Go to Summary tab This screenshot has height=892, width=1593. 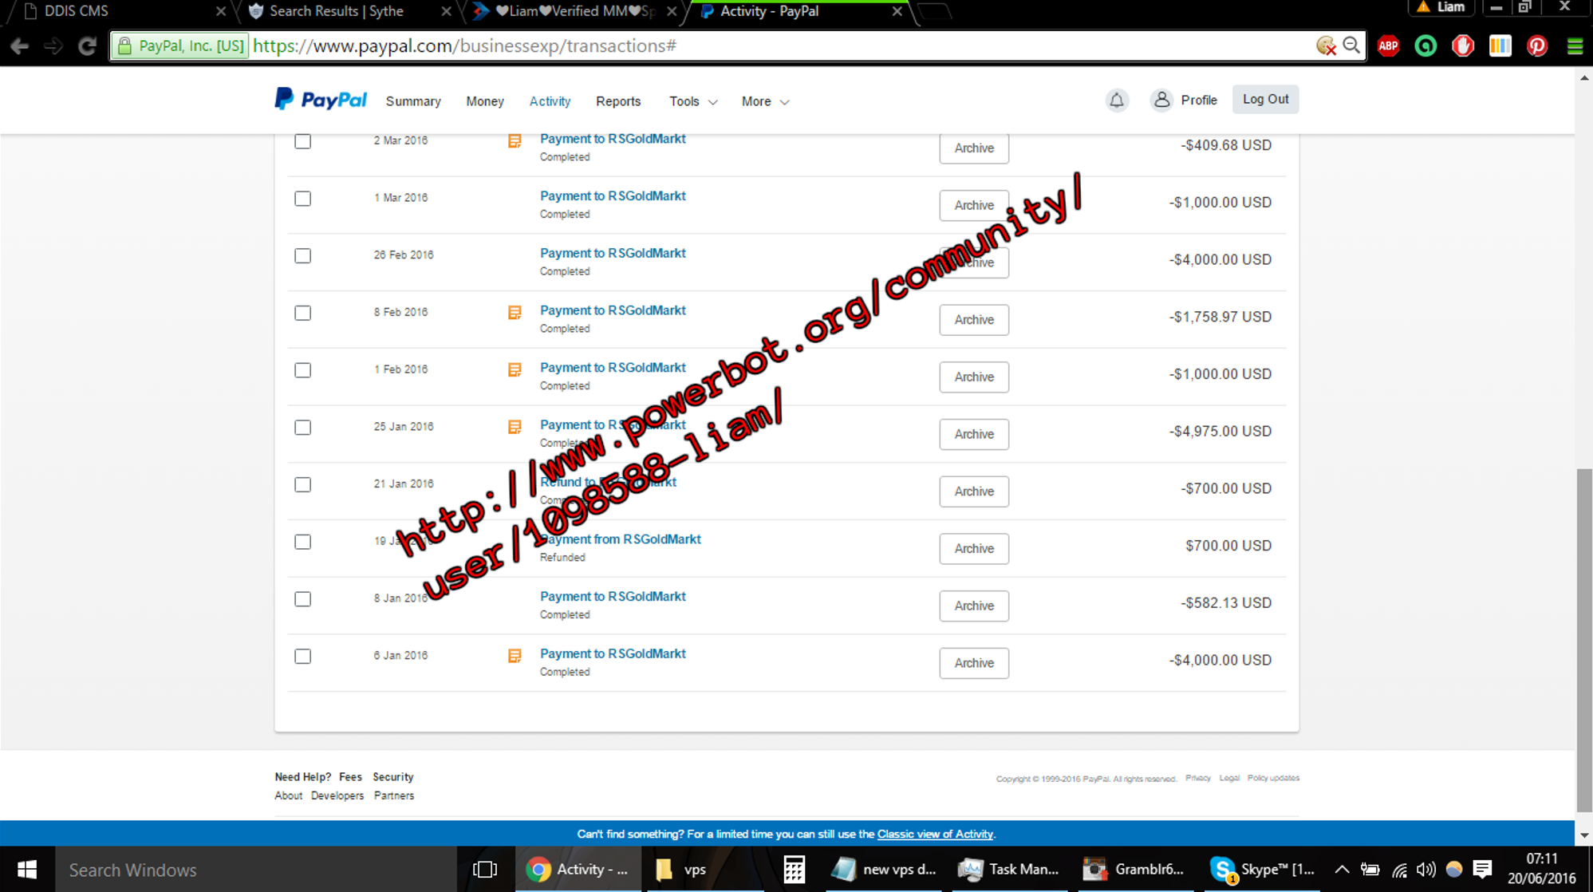pos(413,101)
